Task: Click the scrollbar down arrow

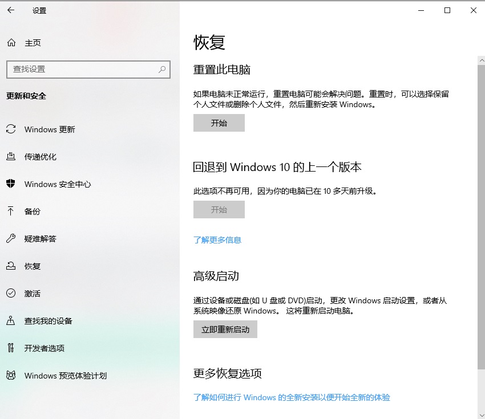Action: tap(481, 415)
